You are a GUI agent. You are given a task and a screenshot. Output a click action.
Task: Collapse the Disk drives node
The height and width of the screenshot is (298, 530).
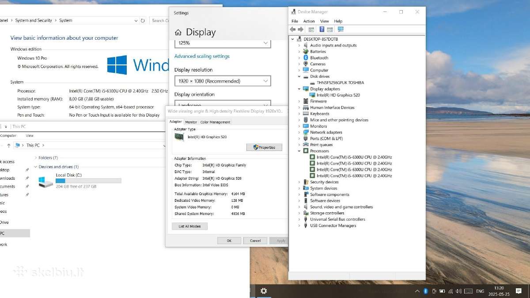click(x=299, y=76)
